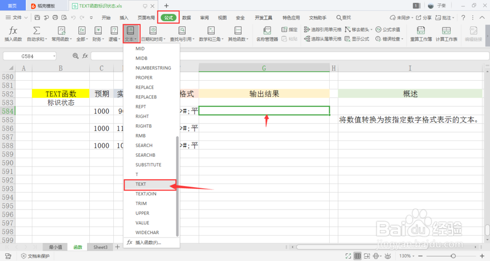The image size is (490, 261).
Task: Click the Print Preview icon
Action: pos(64,18)
